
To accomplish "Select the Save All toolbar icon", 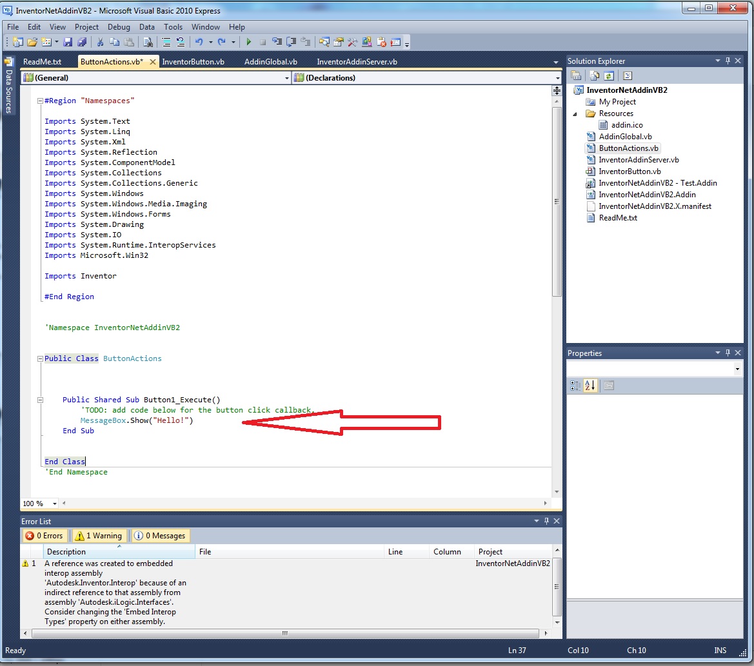I will [x=81, y=41].
